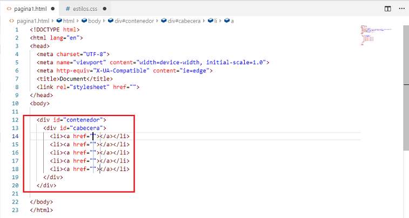Click the div id="contenedor" line

[71, 120]
